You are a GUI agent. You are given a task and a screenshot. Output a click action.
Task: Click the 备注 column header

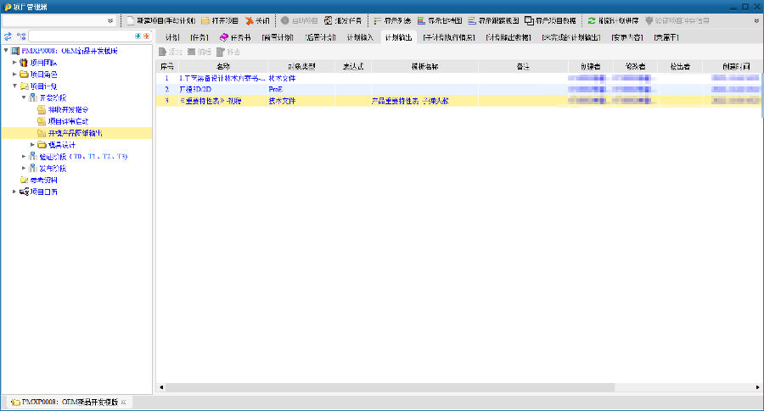point(523,67)
